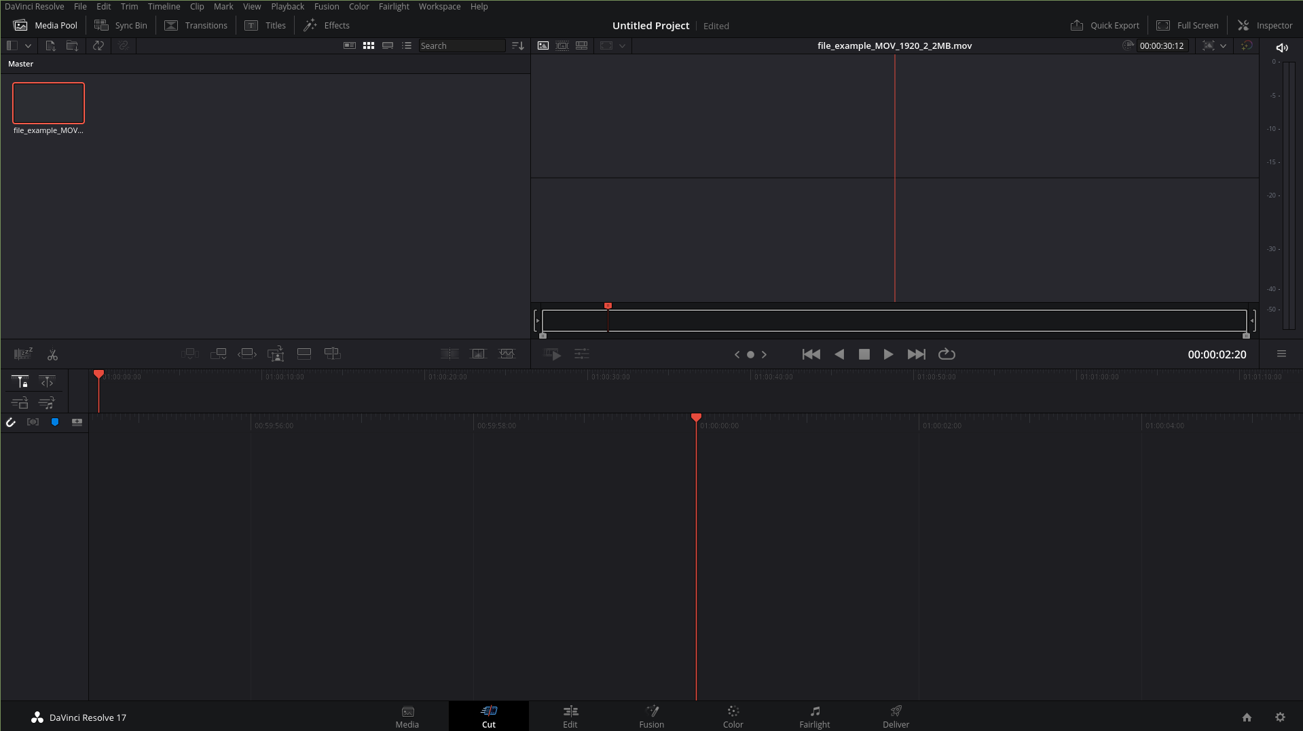
Task: Open the Fast Review icon
Action: click(x=553, y=354)
